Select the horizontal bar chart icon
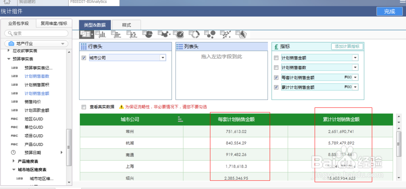 tap(116, 34)
